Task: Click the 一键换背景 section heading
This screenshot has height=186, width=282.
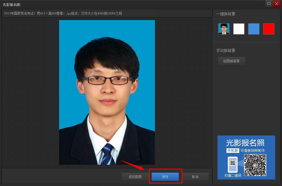Action: pos(226,14)
